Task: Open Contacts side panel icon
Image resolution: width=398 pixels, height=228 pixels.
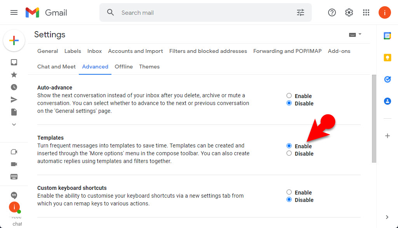Action: click(388, 101)
